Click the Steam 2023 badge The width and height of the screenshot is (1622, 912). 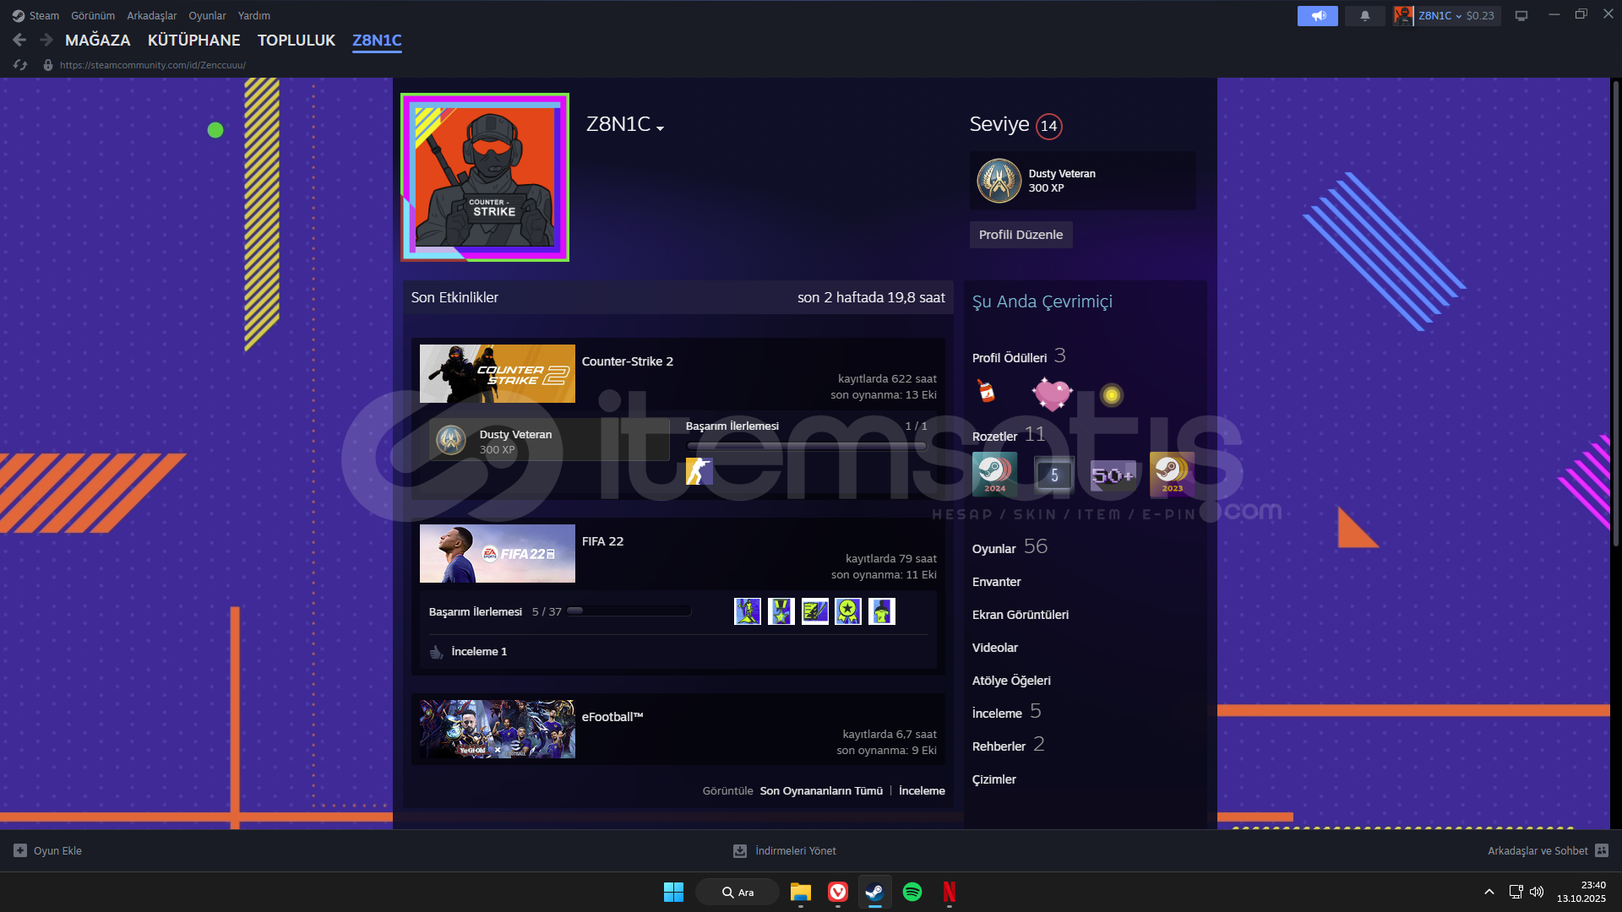point(1172,474)
